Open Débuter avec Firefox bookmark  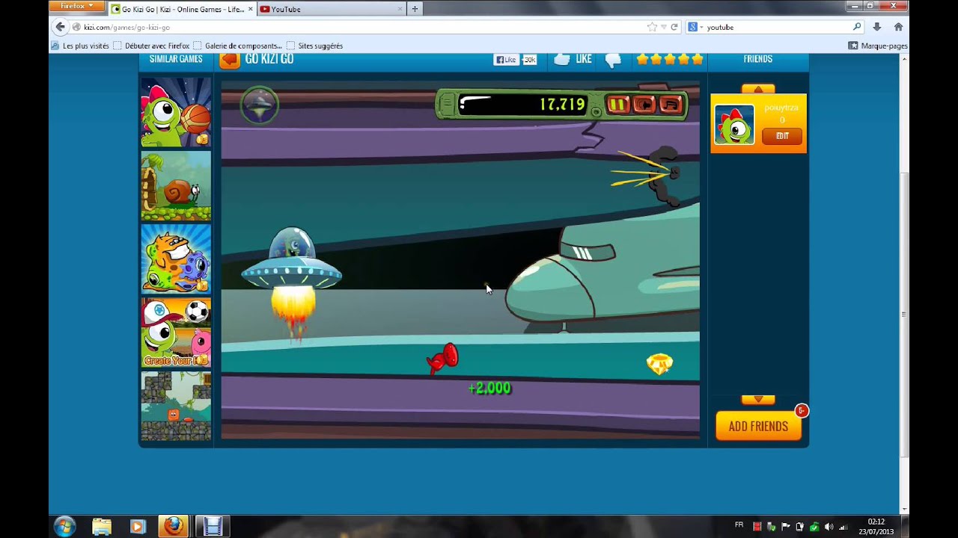tap(152, 46)
